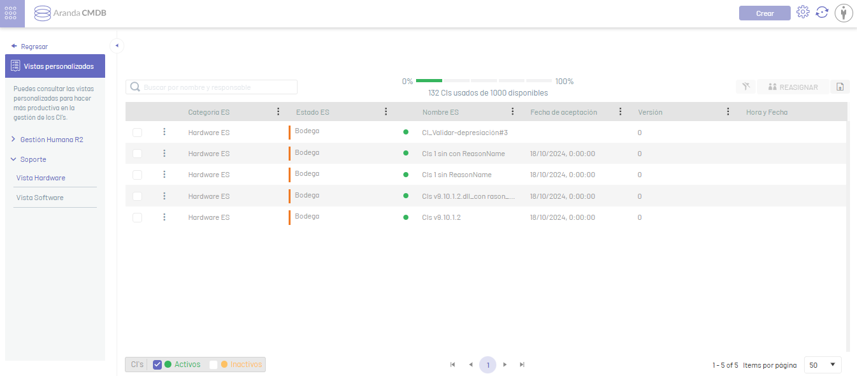The height and width of the screenshot is (376, 857).
Task: Expand the Gestión Humana R2 group
Action: 51,140
